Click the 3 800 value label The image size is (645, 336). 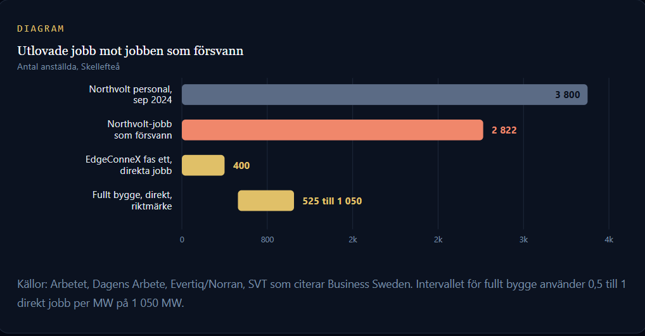pyautogui.click(x=567, y=95)
